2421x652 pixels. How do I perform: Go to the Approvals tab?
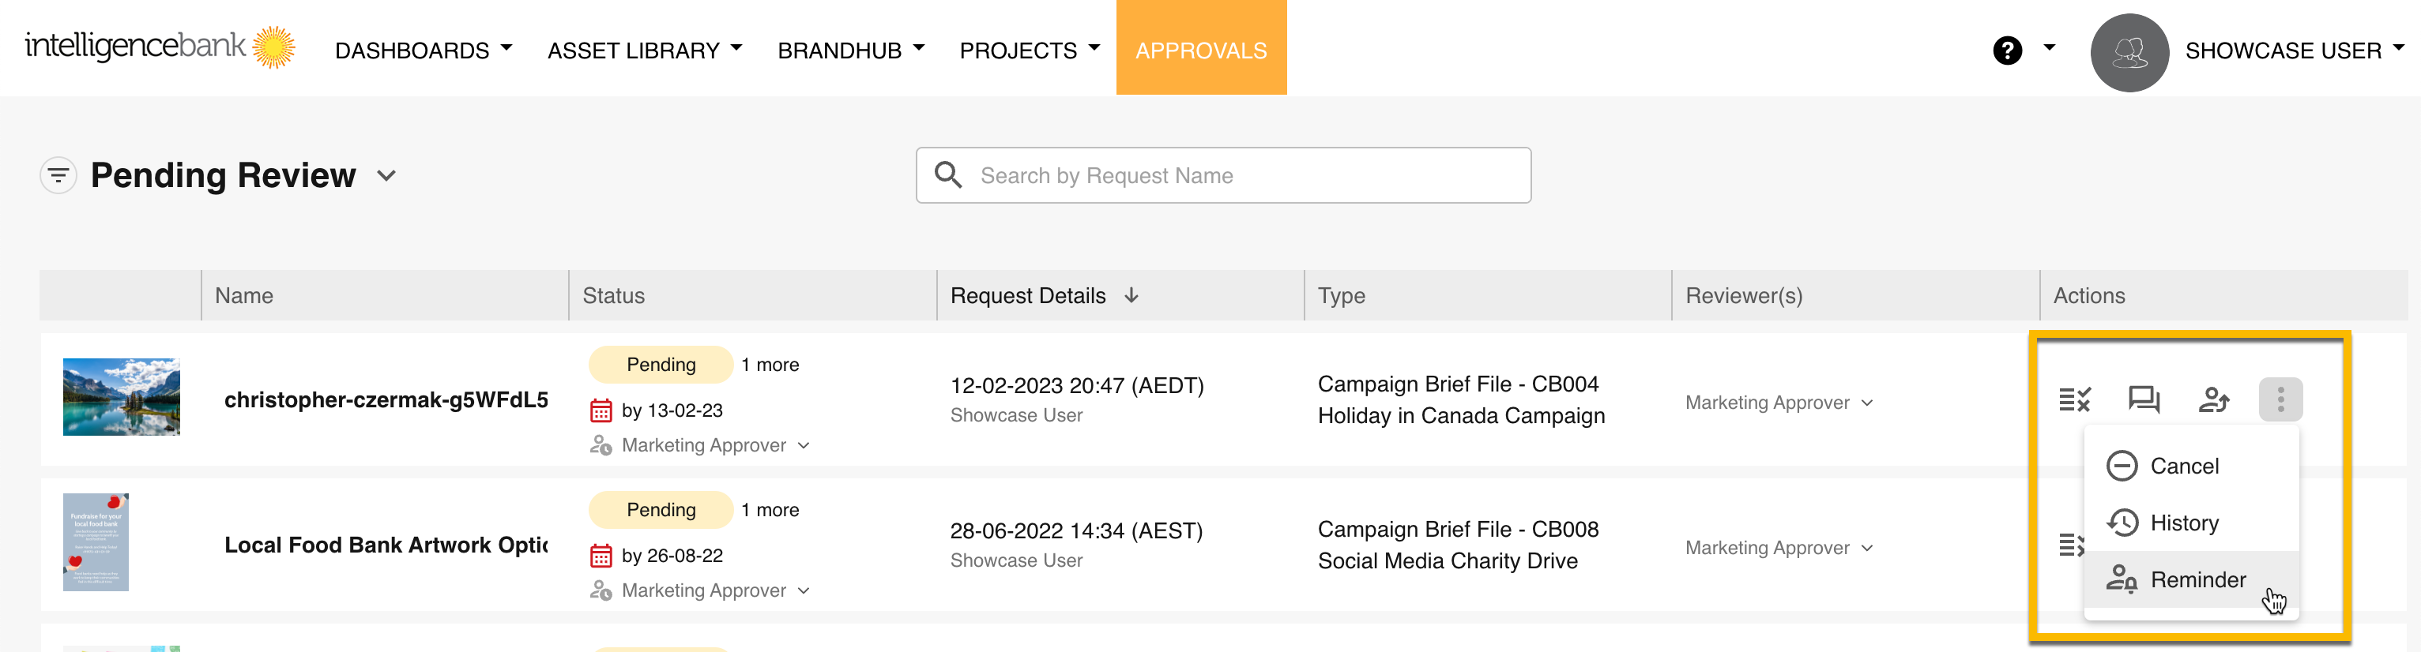(x=1200, y=51)
